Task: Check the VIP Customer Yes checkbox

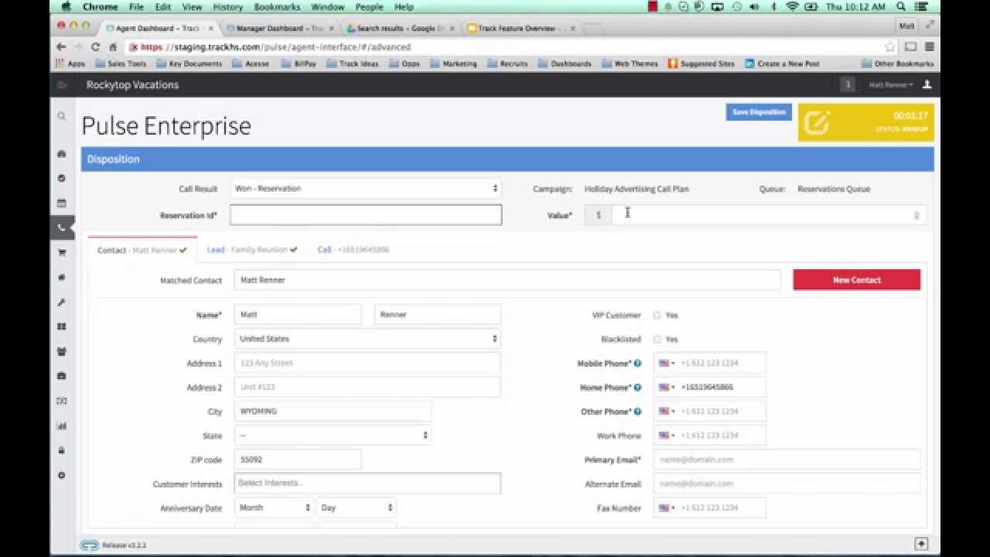Action: [657, 315]
